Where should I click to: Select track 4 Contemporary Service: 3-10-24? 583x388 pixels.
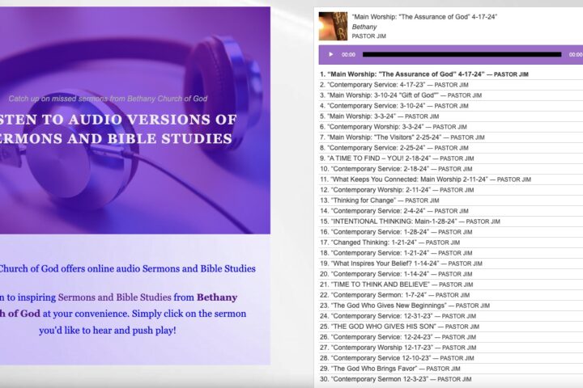click(x=451, y=106)
